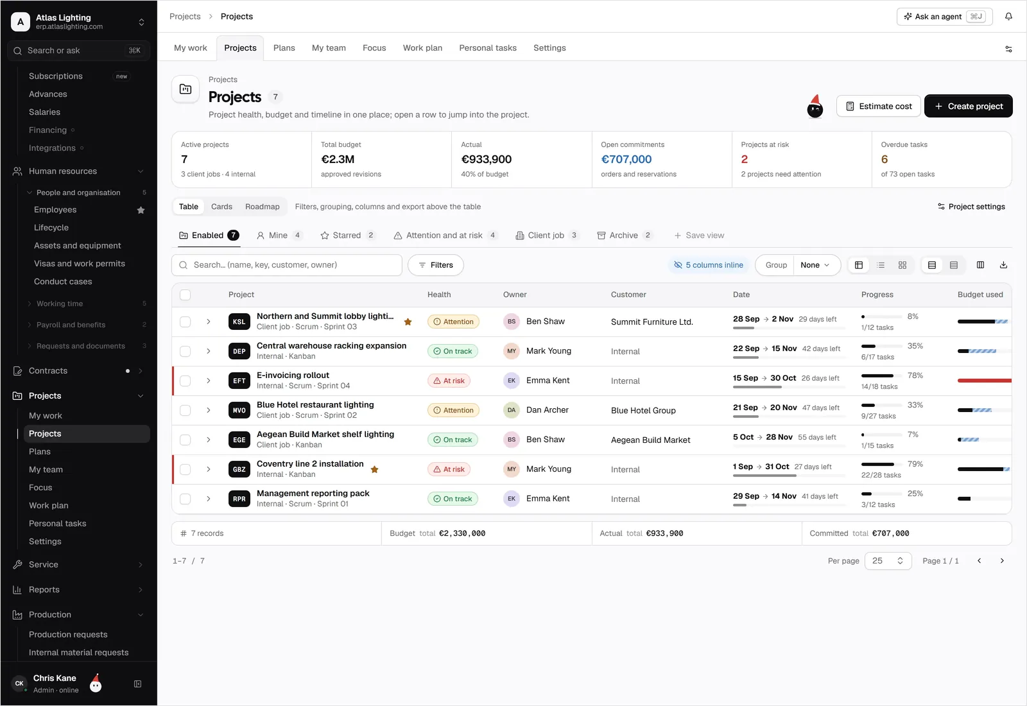Switch to the Work plan tab
This screenshot has height=706, width=1027.
tap(422, 48)
